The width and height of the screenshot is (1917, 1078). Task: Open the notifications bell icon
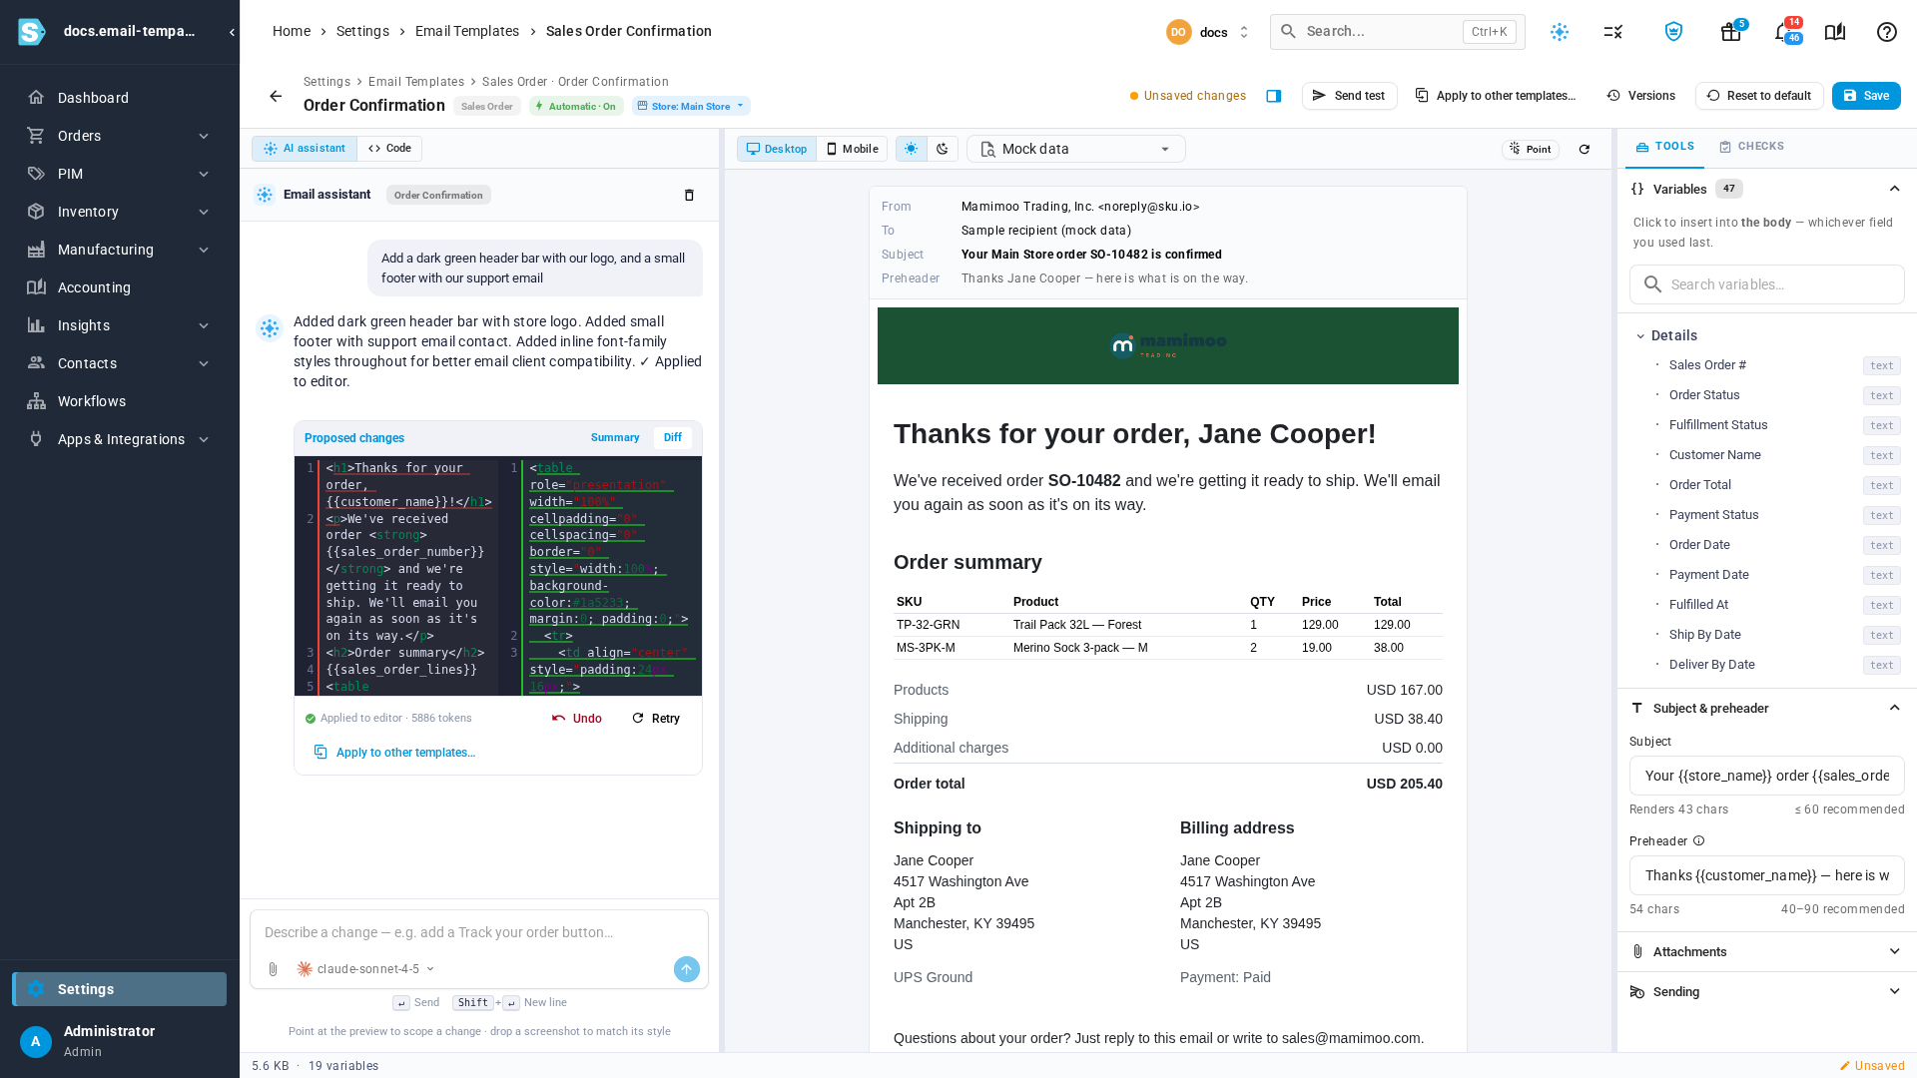(x=1783, y=32)
